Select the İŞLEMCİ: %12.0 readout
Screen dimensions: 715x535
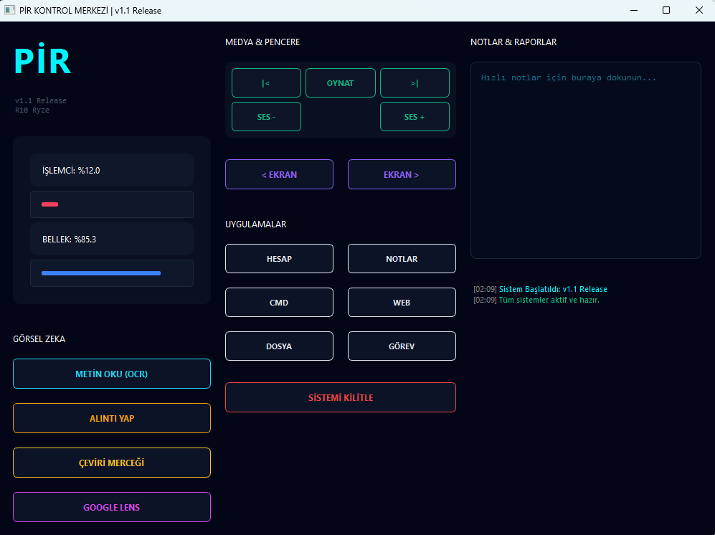112,170
